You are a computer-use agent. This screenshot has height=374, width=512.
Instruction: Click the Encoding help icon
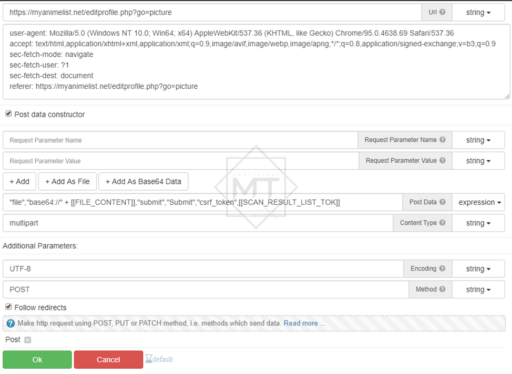(x=442, y=268)
